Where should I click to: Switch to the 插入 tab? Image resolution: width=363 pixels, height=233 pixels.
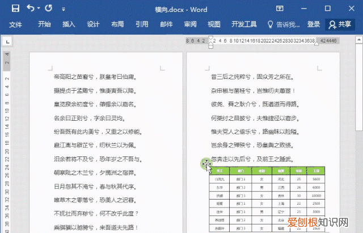point(69,24)
